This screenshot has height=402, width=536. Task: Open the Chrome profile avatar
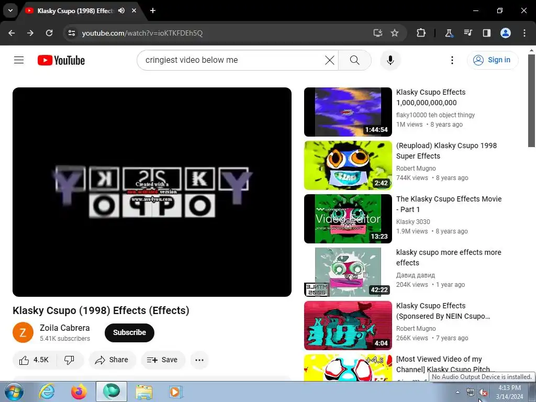[x=506, y=33]
